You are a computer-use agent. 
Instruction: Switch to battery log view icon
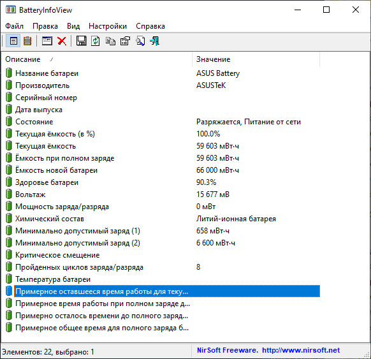[x=27, y=41]
